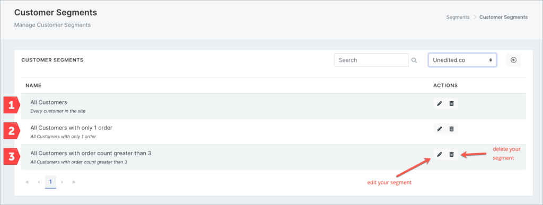Image resolution: width=543 pixels, height=205 pixels.
Task: Click the 'Manage Customer Segments' subtitle
Action: [x=52, y=25]
